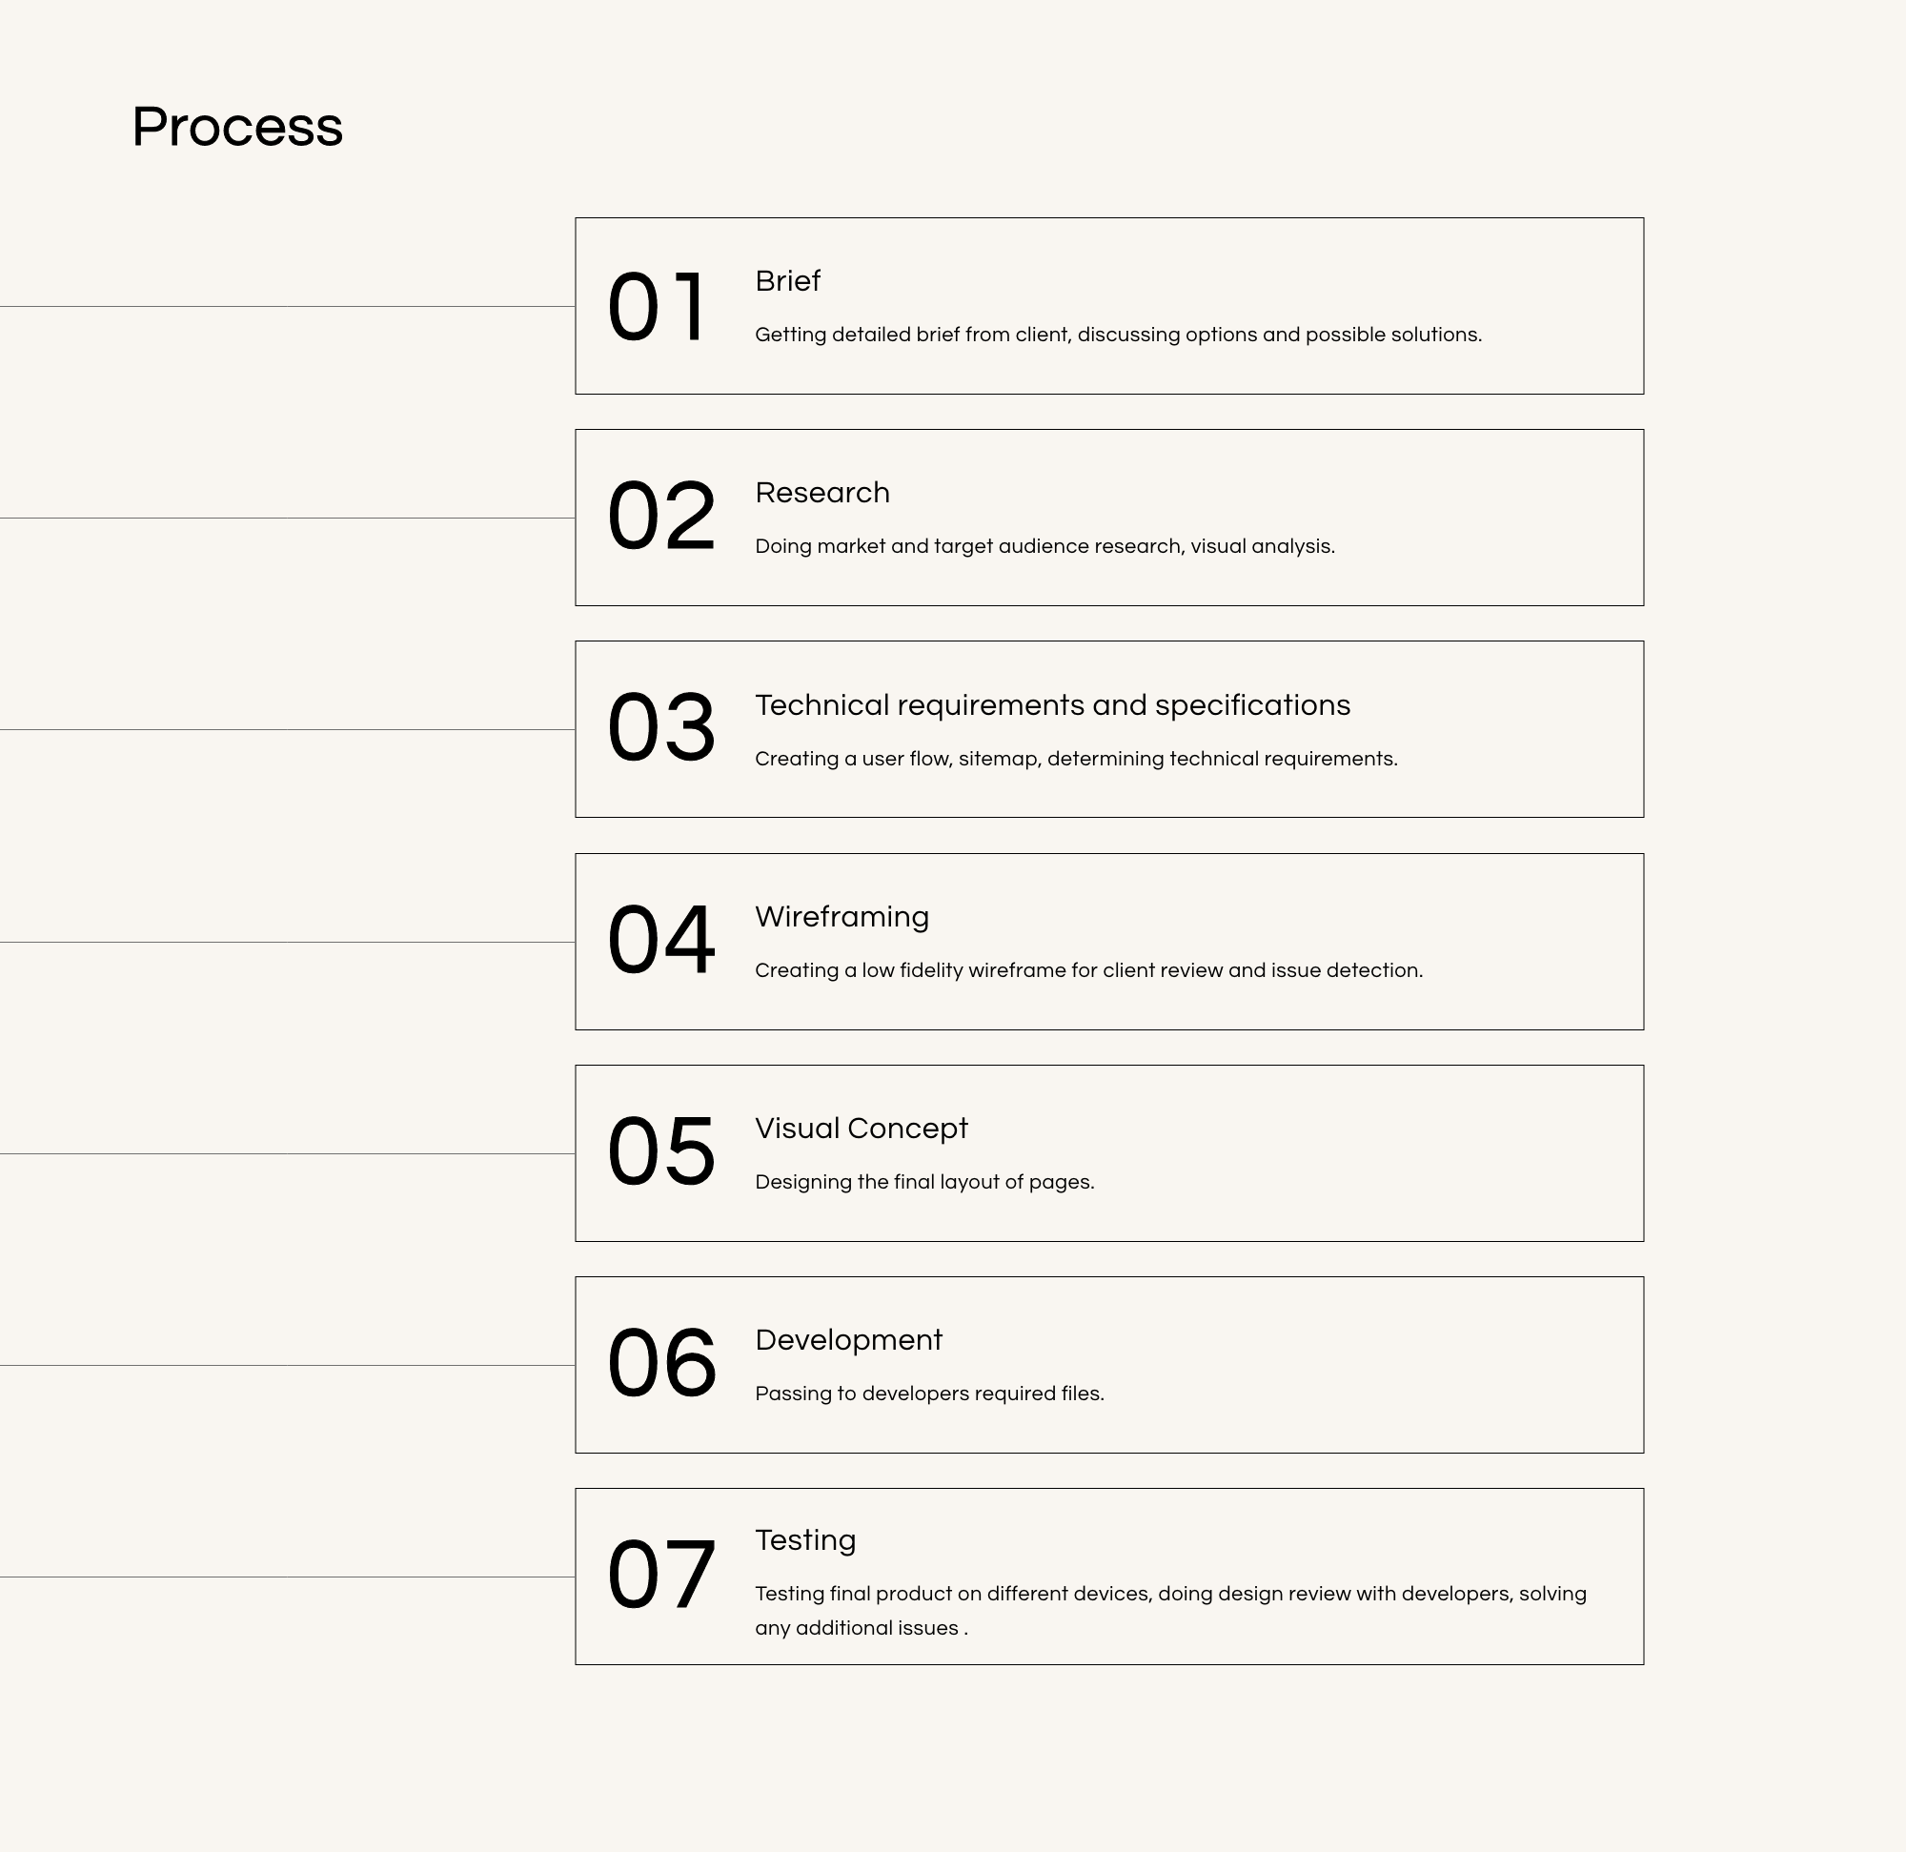
Task: Open the Testing step title
Action: 806,1540
